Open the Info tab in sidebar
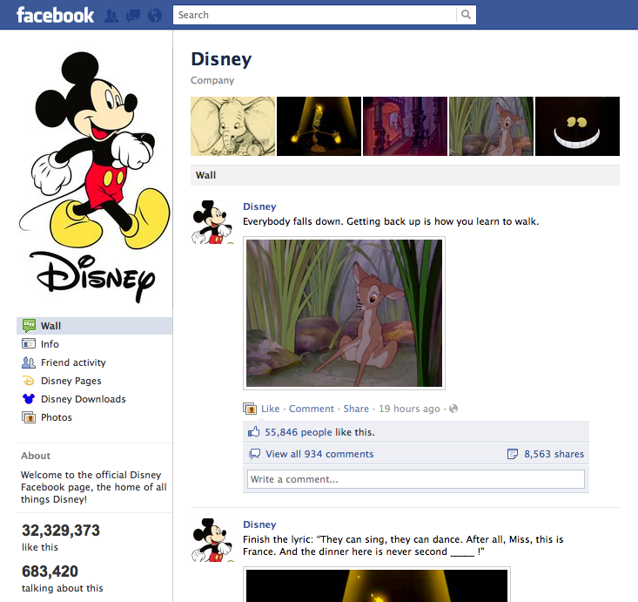Image resolution: width=638 pixels, height=602 pixels. tap(94, 344)
